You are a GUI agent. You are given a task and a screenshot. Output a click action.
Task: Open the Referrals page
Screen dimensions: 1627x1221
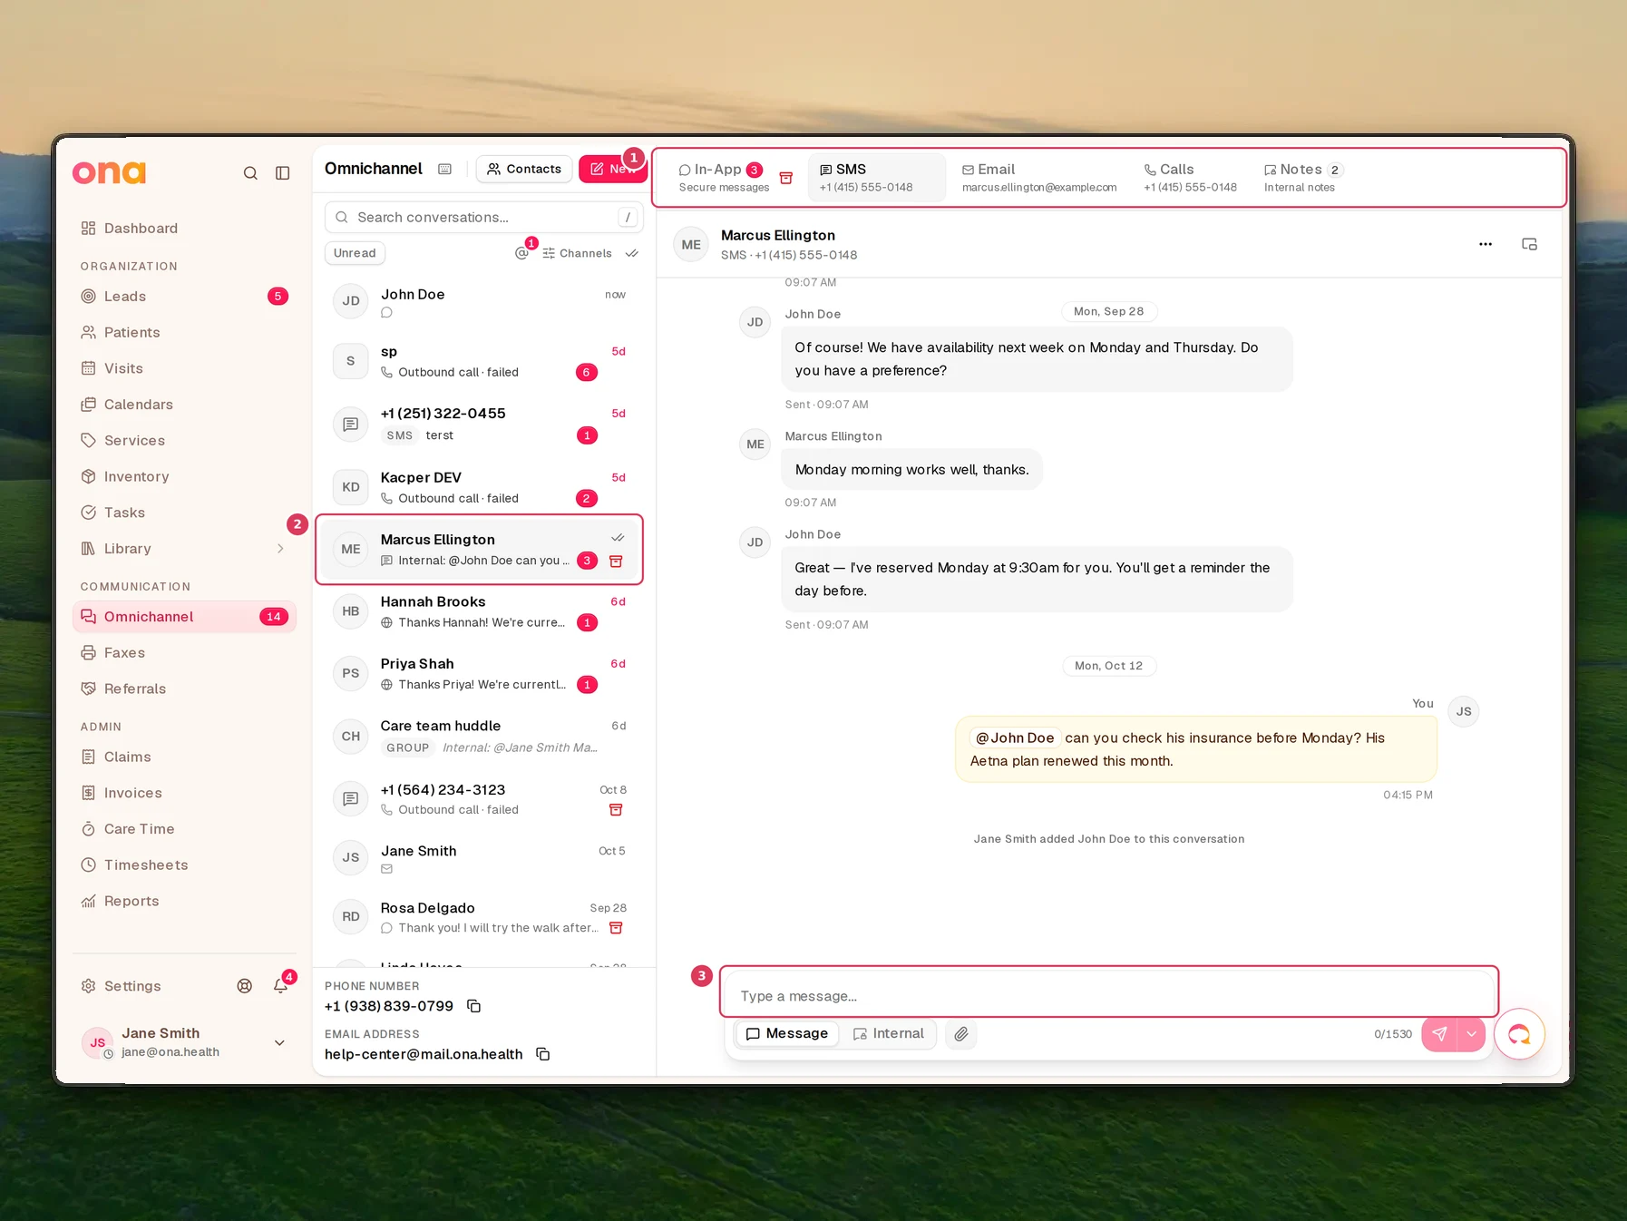[184, 689]
